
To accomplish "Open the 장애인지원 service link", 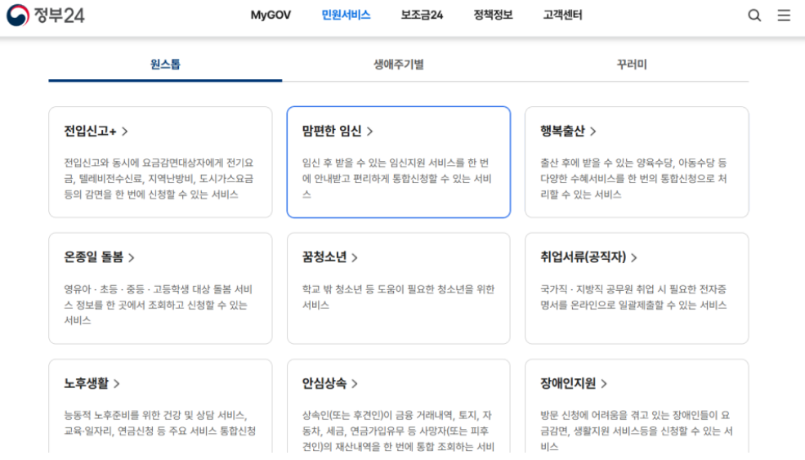I will (x=574, y=383).
